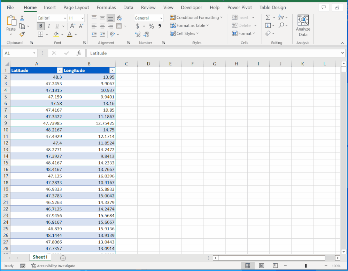The image size is (348, 271).
Task: Click Middle Align icon
Action: 102,17
